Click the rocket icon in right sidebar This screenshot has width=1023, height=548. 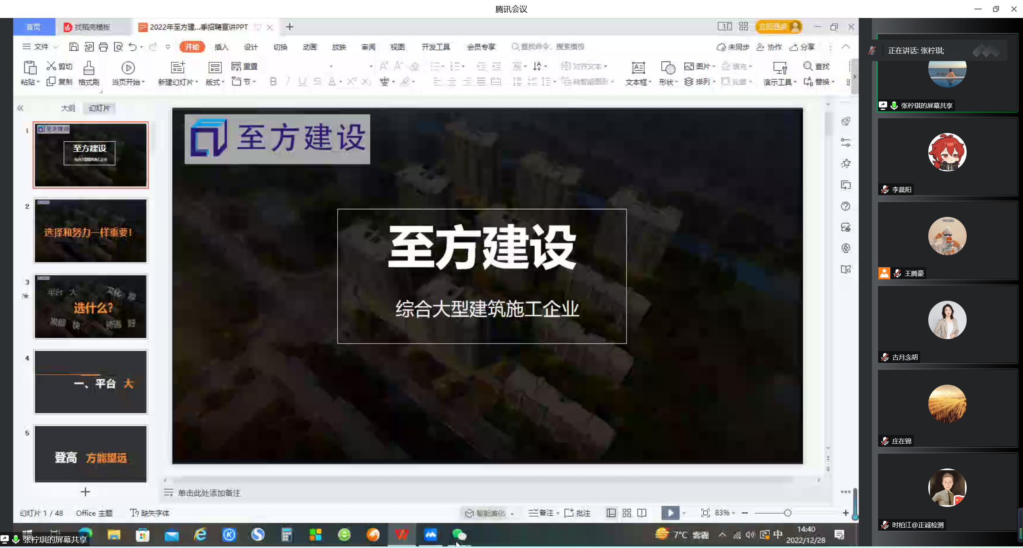846,121
